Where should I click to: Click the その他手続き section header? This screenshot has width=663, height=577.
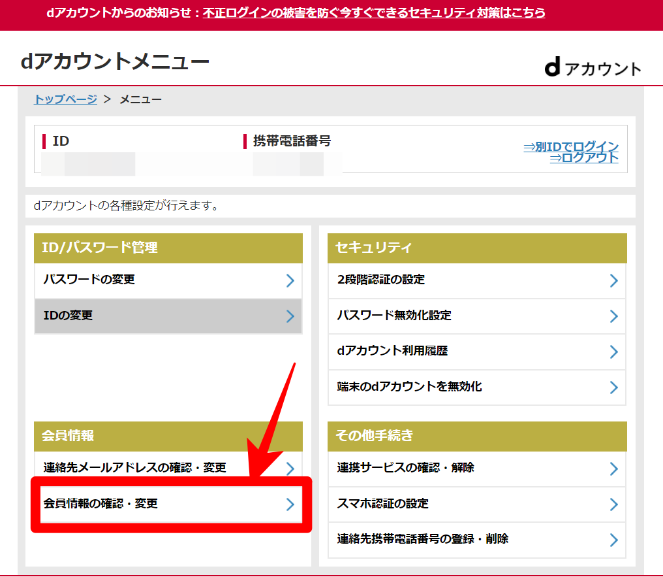point(477,436)
